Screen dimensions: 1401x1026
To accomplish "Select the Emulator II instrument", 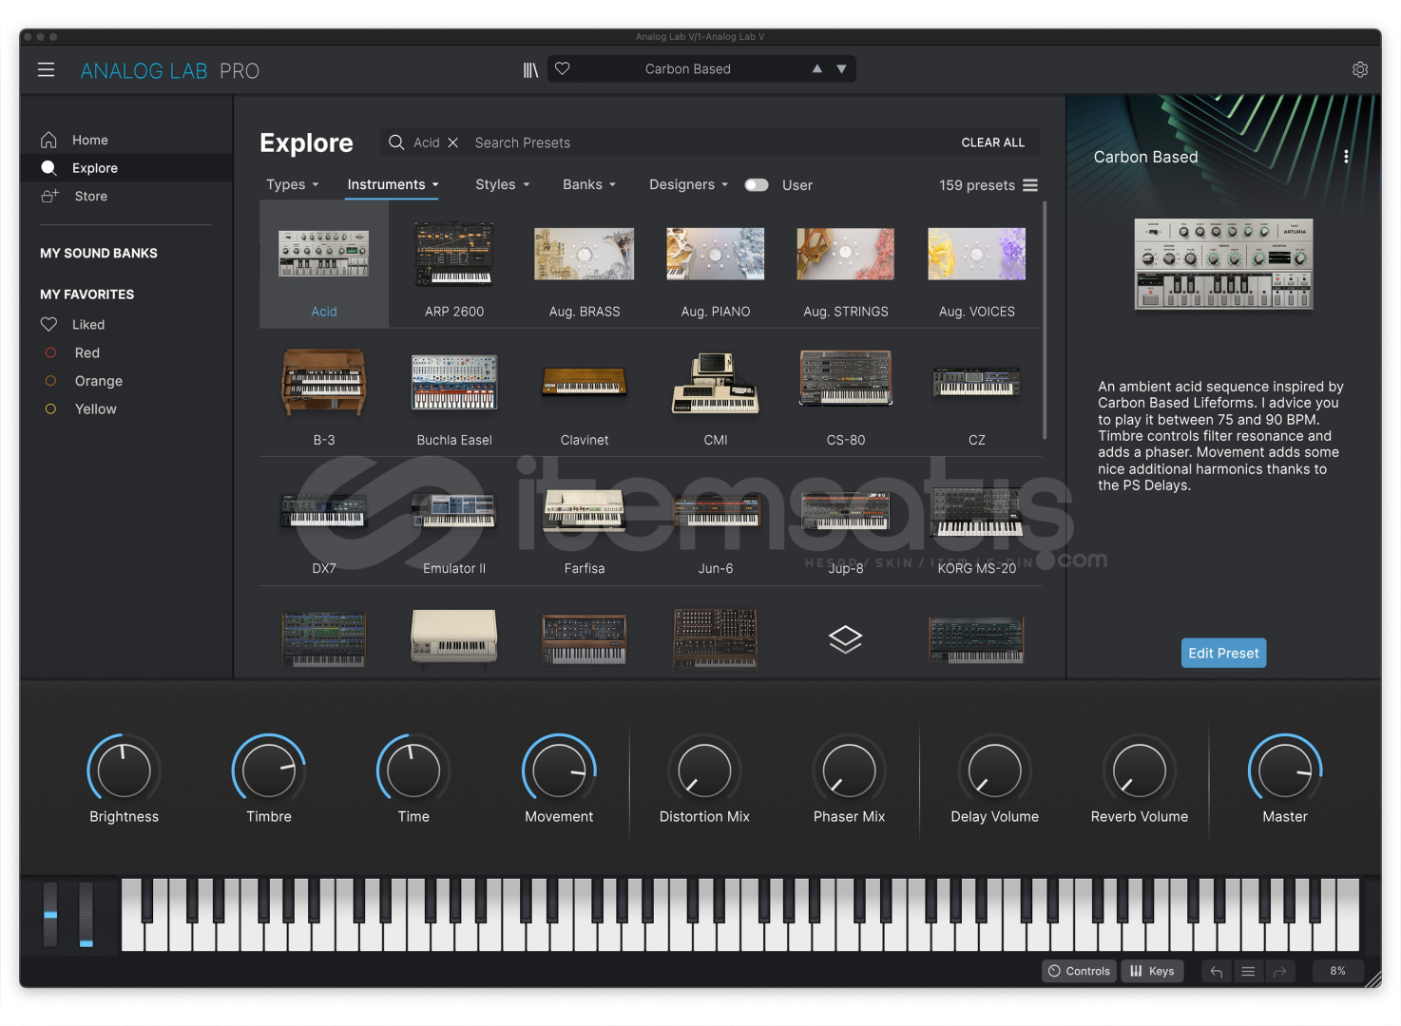I will point(454,522).
